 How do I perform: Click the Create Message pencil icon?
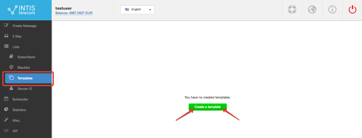6,25
